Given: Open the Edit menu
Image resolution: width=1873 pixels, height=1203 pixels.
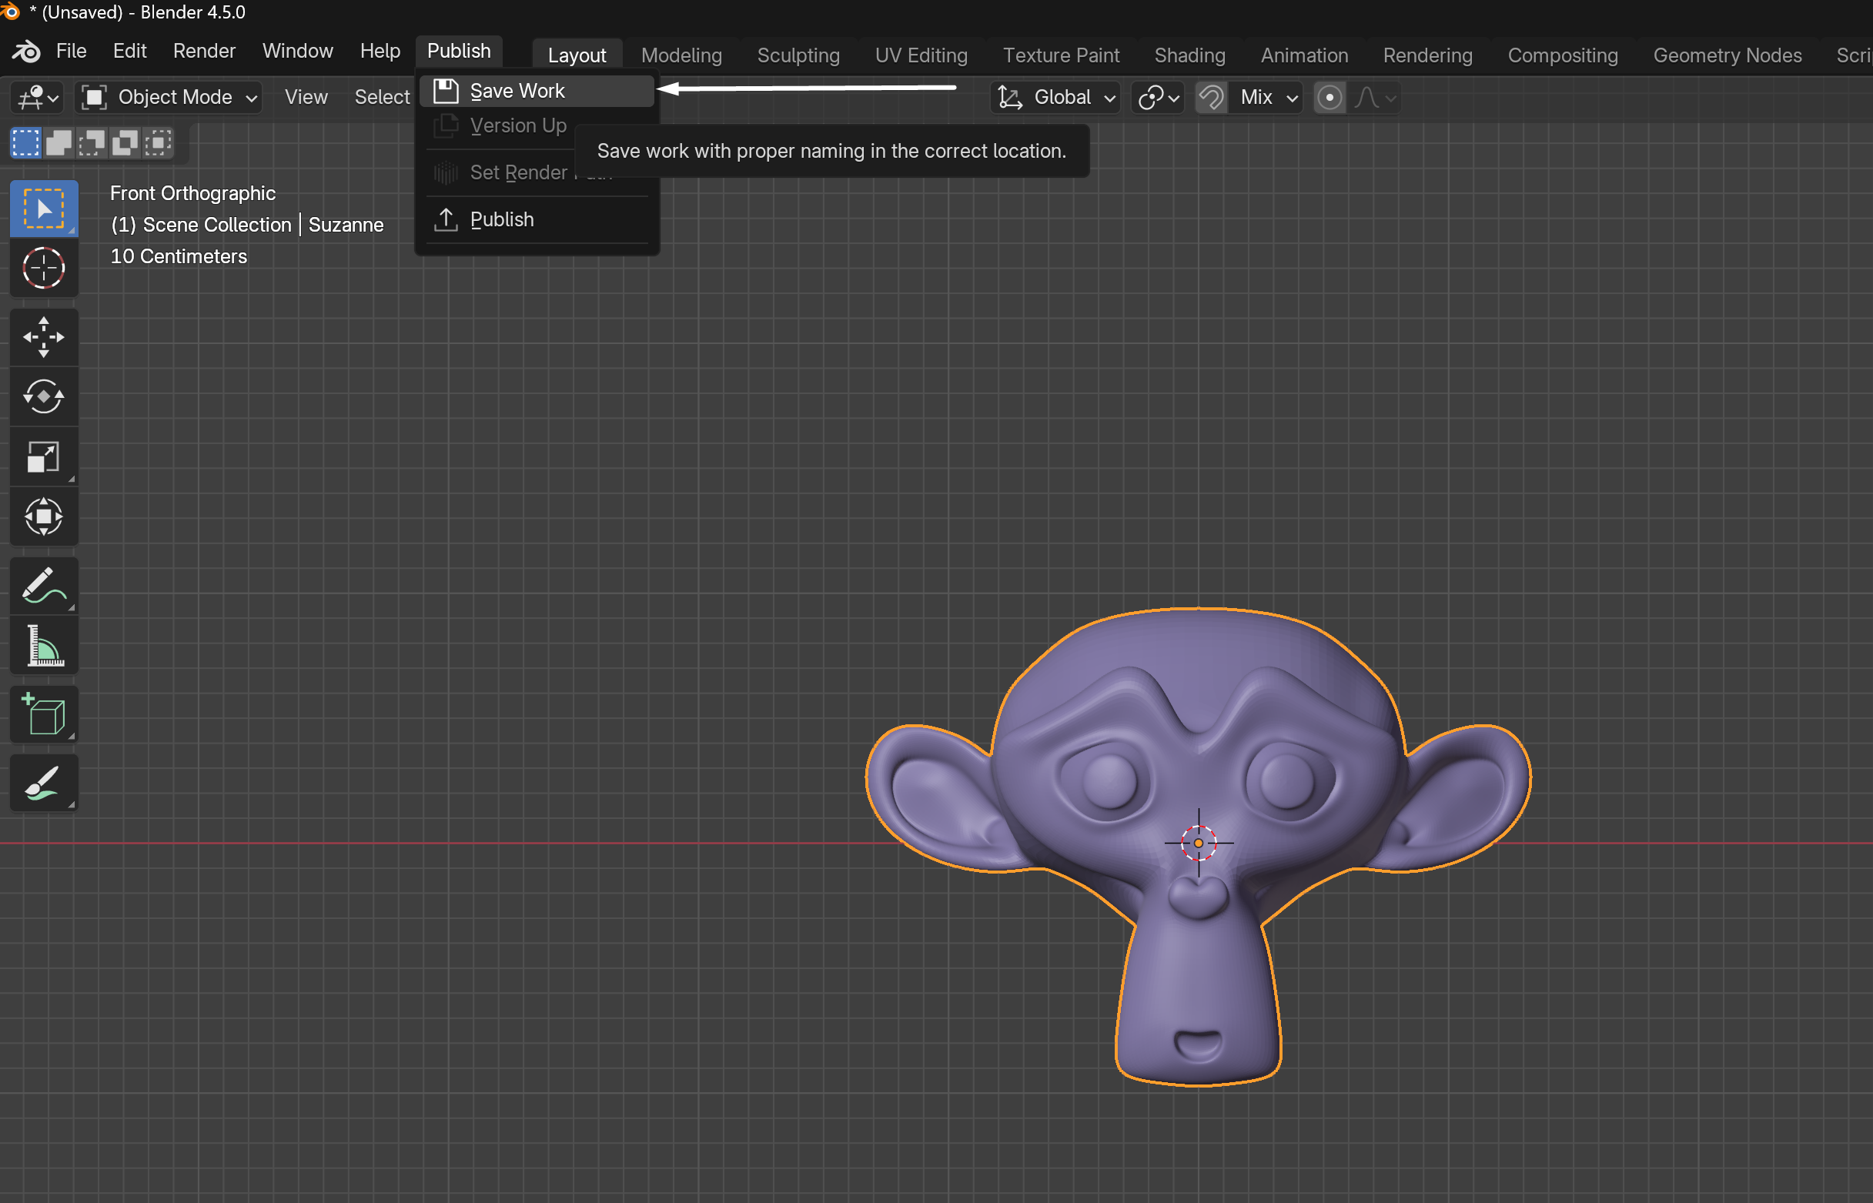Looking at the screenshot, I should tap(129, 52).
